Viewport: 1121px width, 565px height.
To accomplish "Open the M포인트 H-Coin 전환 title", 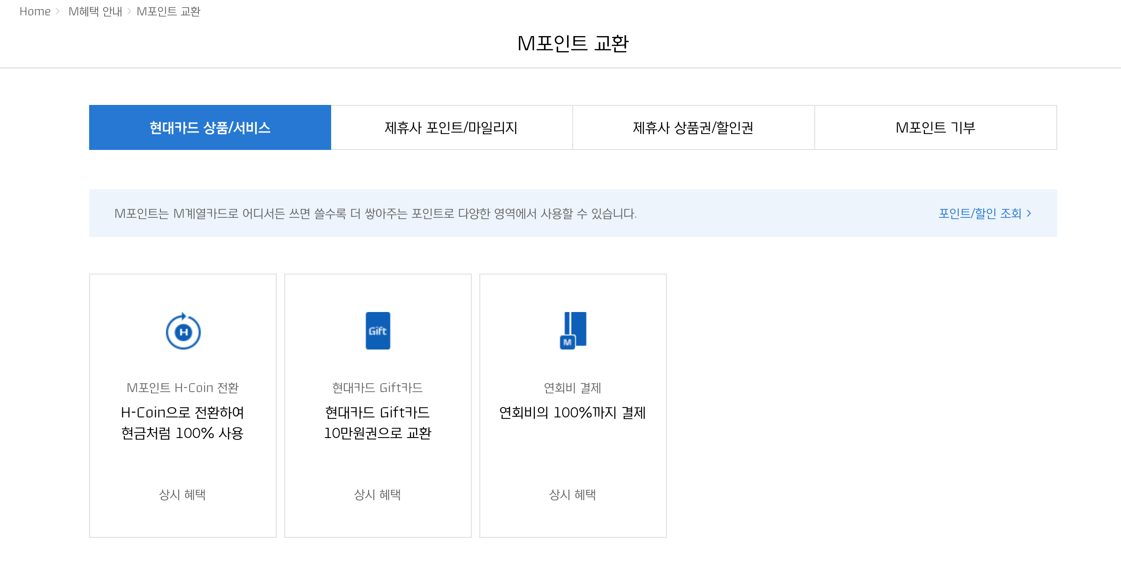I will [x=182, y=388].
